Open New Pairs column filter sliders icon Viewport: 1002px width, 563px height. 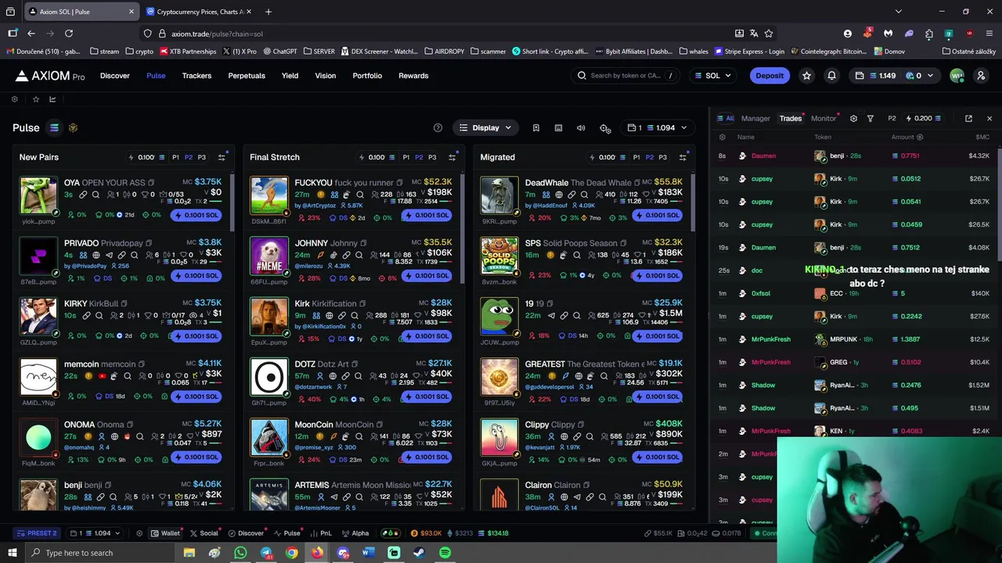222,157
